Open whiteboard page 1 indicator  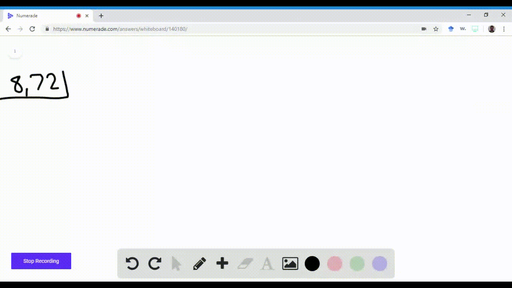click(15, 51)
